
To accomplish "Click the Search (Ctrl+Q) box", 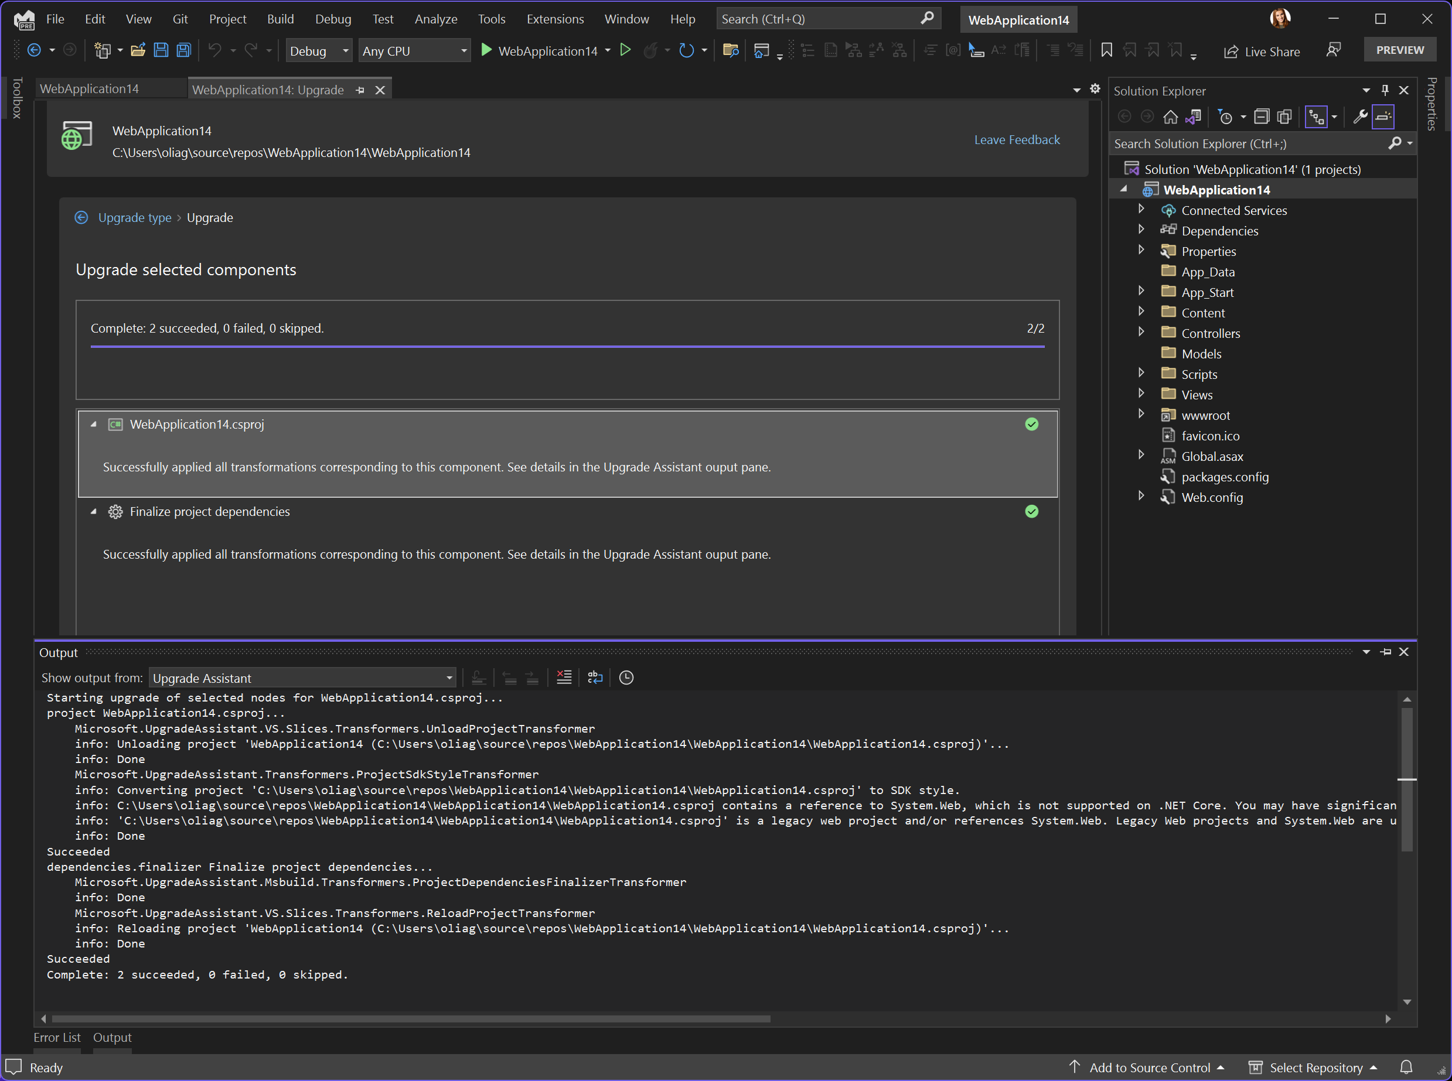I will click(828, 19).
